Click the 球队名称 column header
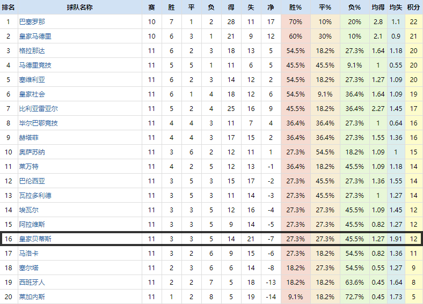The image size is (423, 304). tap(79, 8)
